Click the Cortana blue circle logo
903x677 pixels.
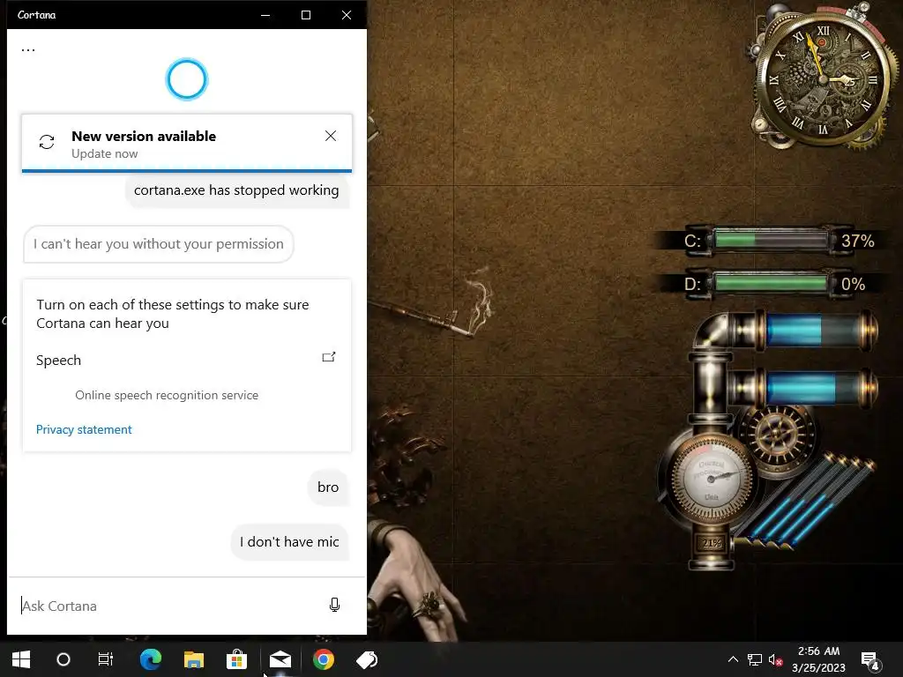187,79
